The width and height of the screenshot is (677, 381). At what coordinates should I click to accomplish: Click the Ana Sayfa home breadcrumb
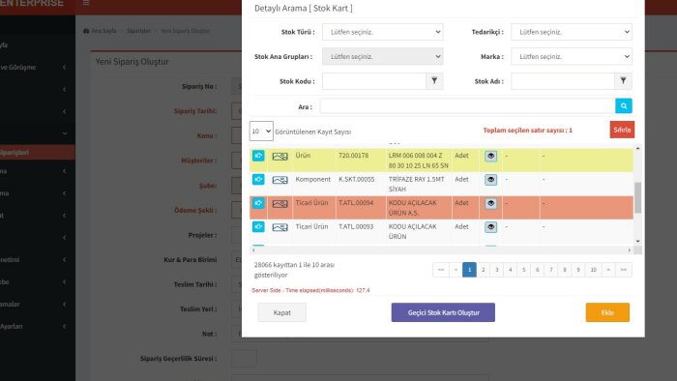tap(100, 31)
